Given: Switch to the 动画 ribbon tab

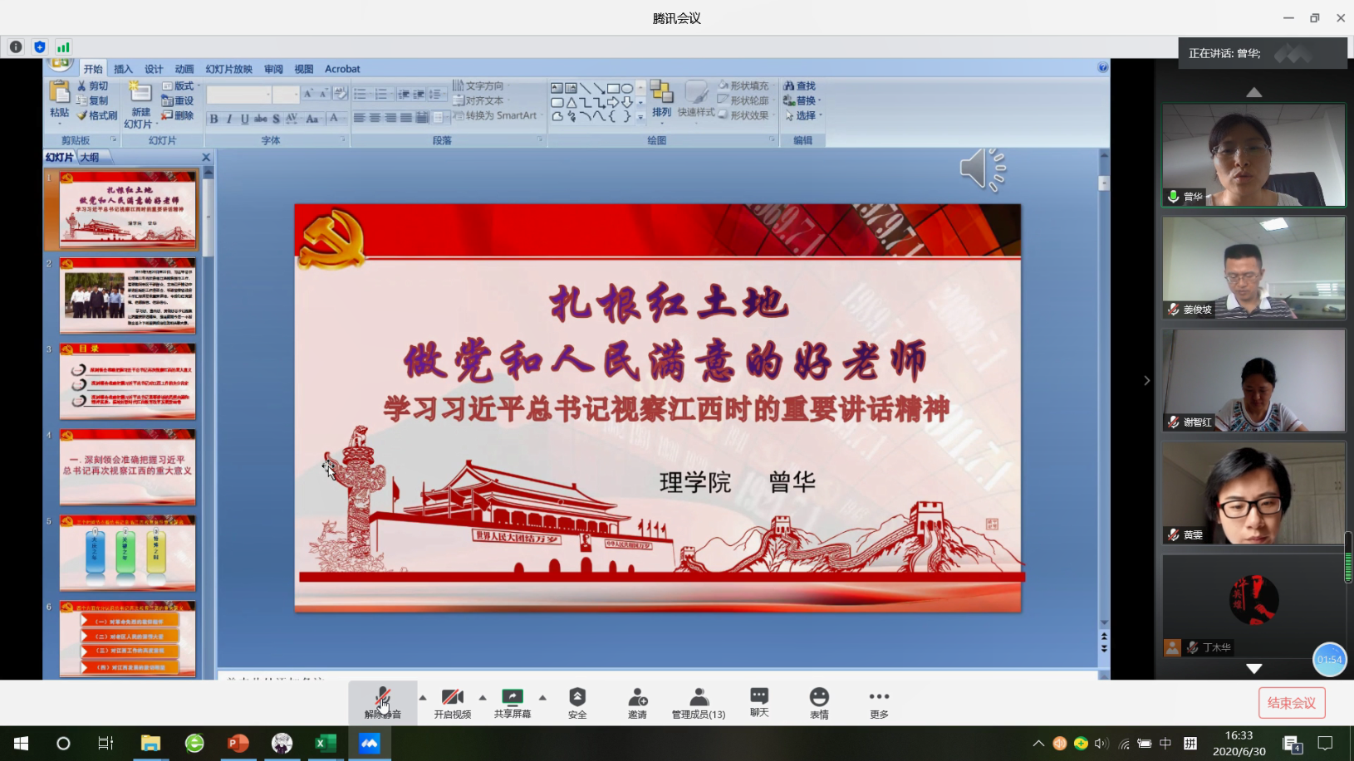Looking at the screenshot, I should [184, 69].
